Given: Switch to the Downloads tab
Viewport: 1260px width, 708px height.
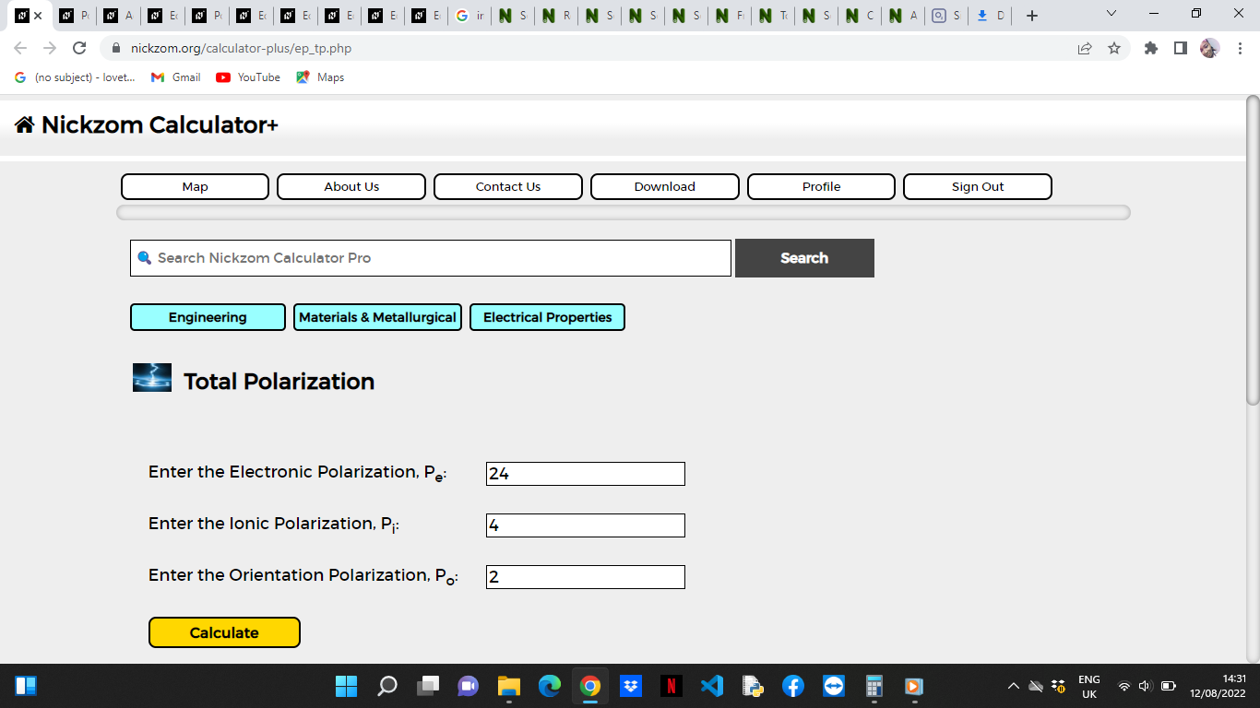Looking at the screenshot, I should click(990, 16).
